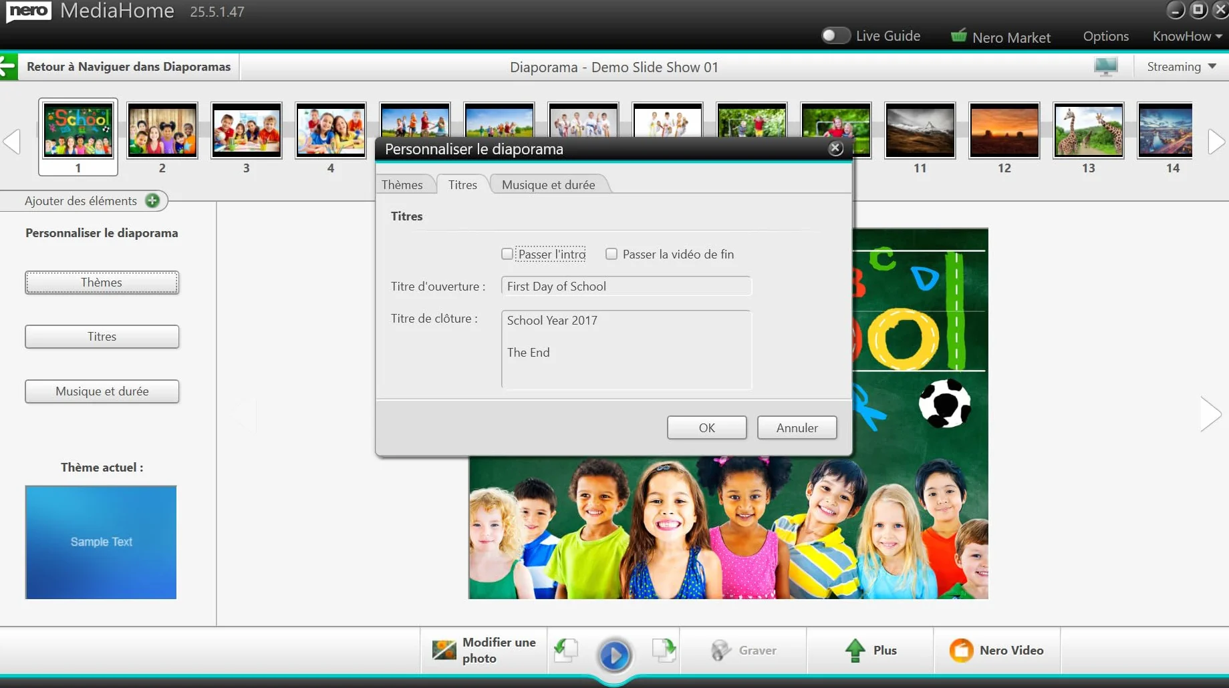The height and width of the screenshot is (688, 1229).
Task: Click the Annuler button
Action: click(x=797, y=427)
